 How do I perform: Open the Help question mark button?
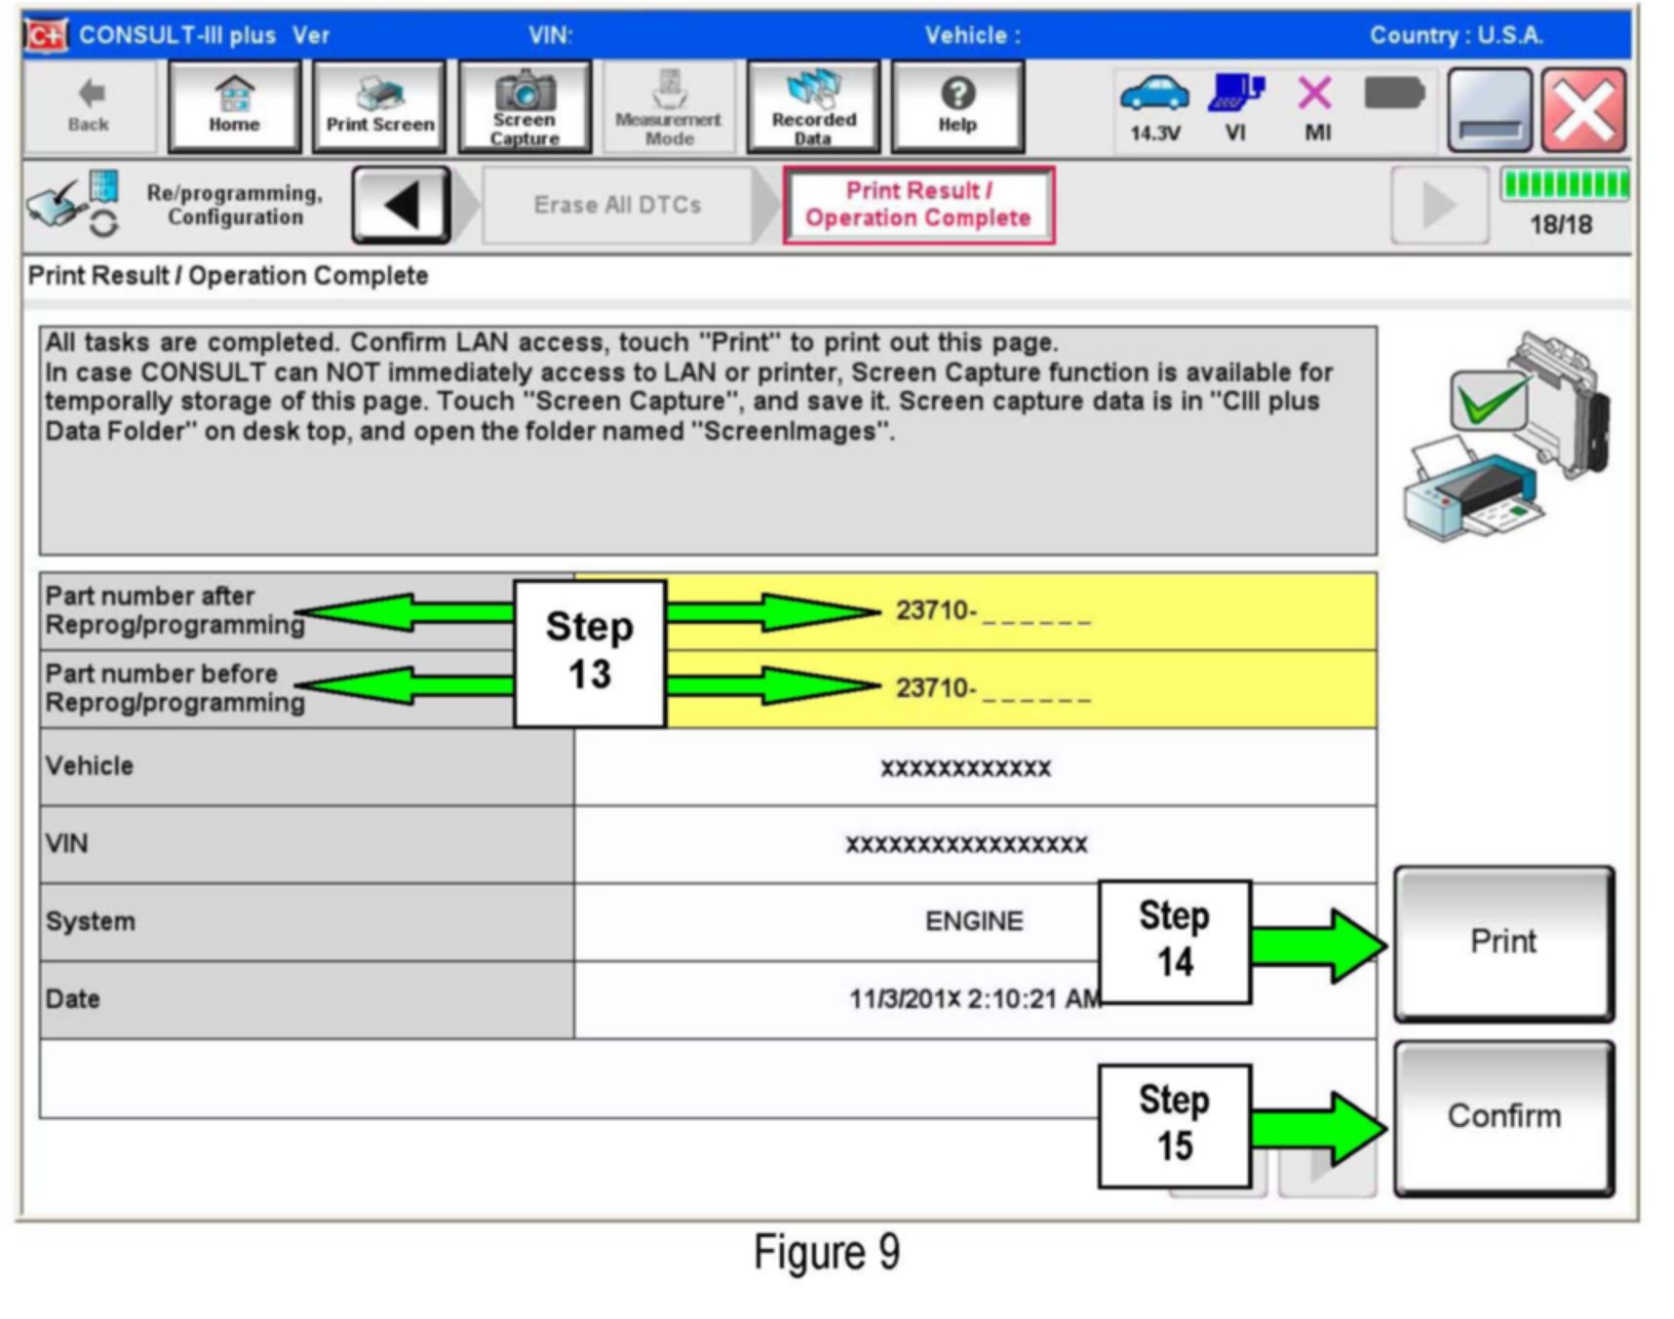click(x=957, y=106)
